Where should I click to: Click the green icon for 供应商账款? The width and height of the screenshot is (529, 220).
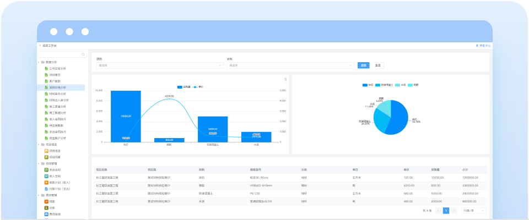(x=46, y=125)
